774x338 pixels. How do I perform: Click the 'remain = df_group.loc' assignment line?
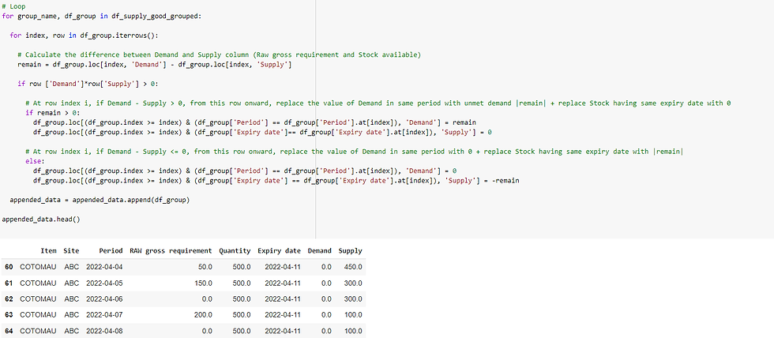[155, 65]
